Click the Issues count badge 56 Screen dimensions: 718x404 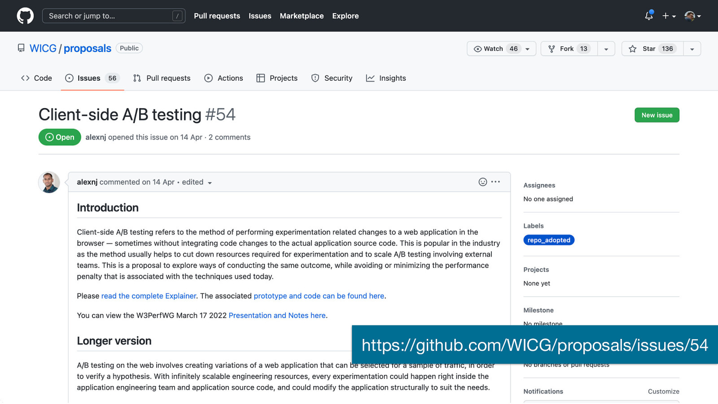coord(112,78)
